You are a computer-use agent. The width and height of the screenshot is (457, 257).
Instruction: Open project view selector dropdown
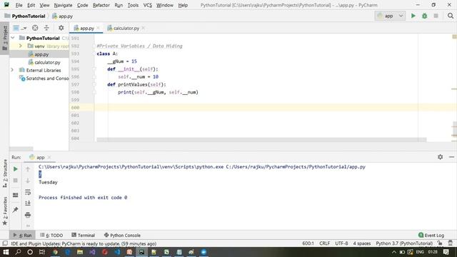20,28
